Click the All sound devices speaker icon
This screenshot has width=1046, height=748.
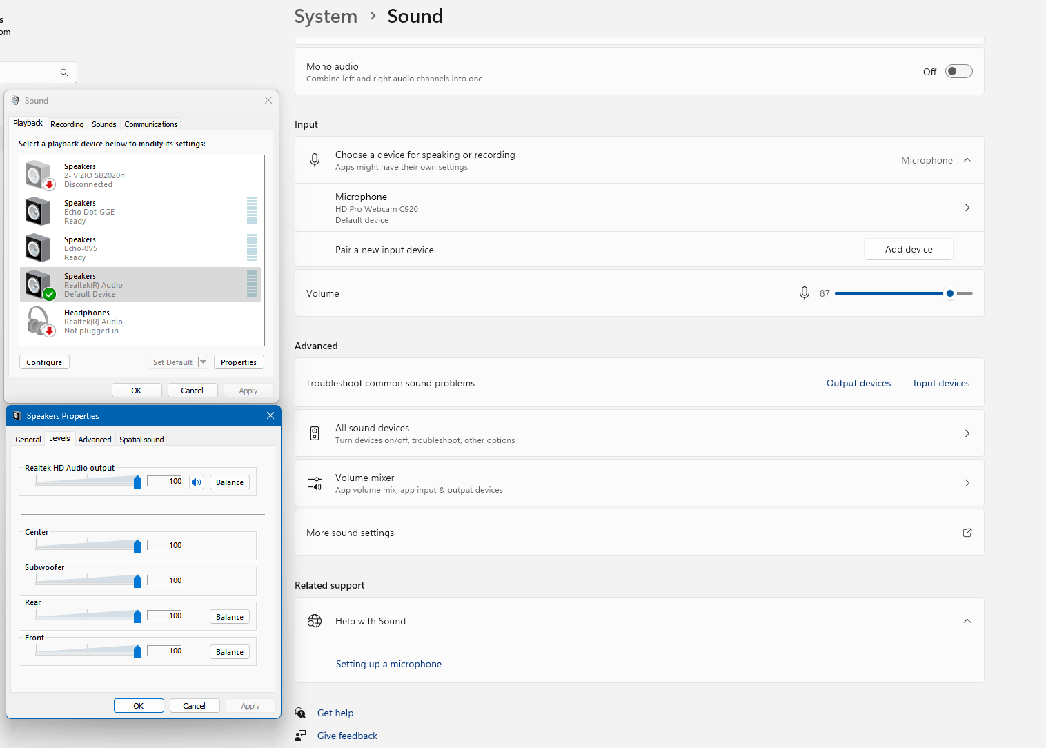click(315, 433)
